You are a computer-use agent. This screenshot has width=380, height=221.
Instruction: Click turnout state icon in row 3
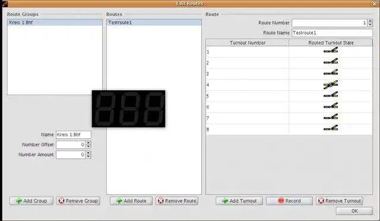pos(331,72)
